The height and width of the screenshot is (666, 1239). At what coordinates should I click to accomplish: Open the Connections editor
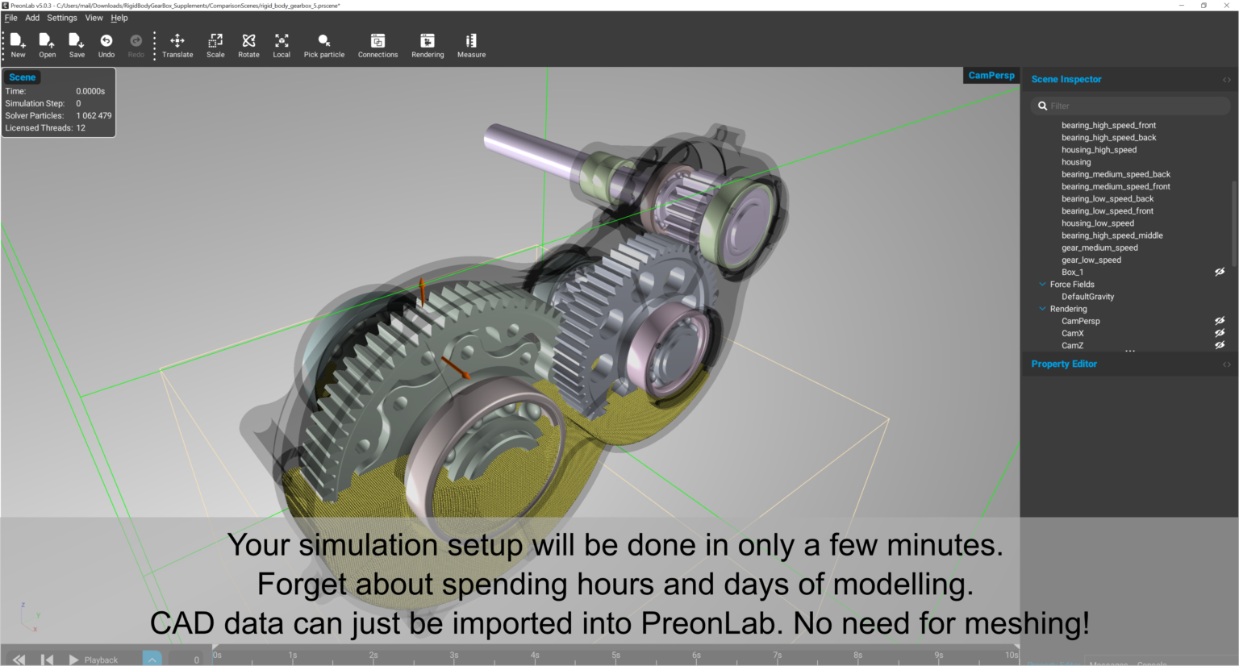378,45
